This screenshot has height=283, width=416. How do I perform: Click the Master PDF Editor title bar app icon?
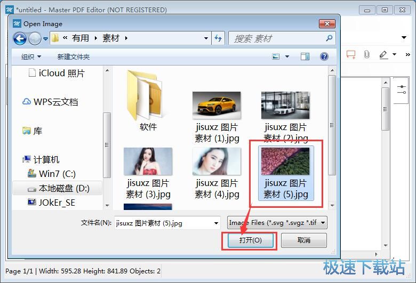(x=10, y=10)
